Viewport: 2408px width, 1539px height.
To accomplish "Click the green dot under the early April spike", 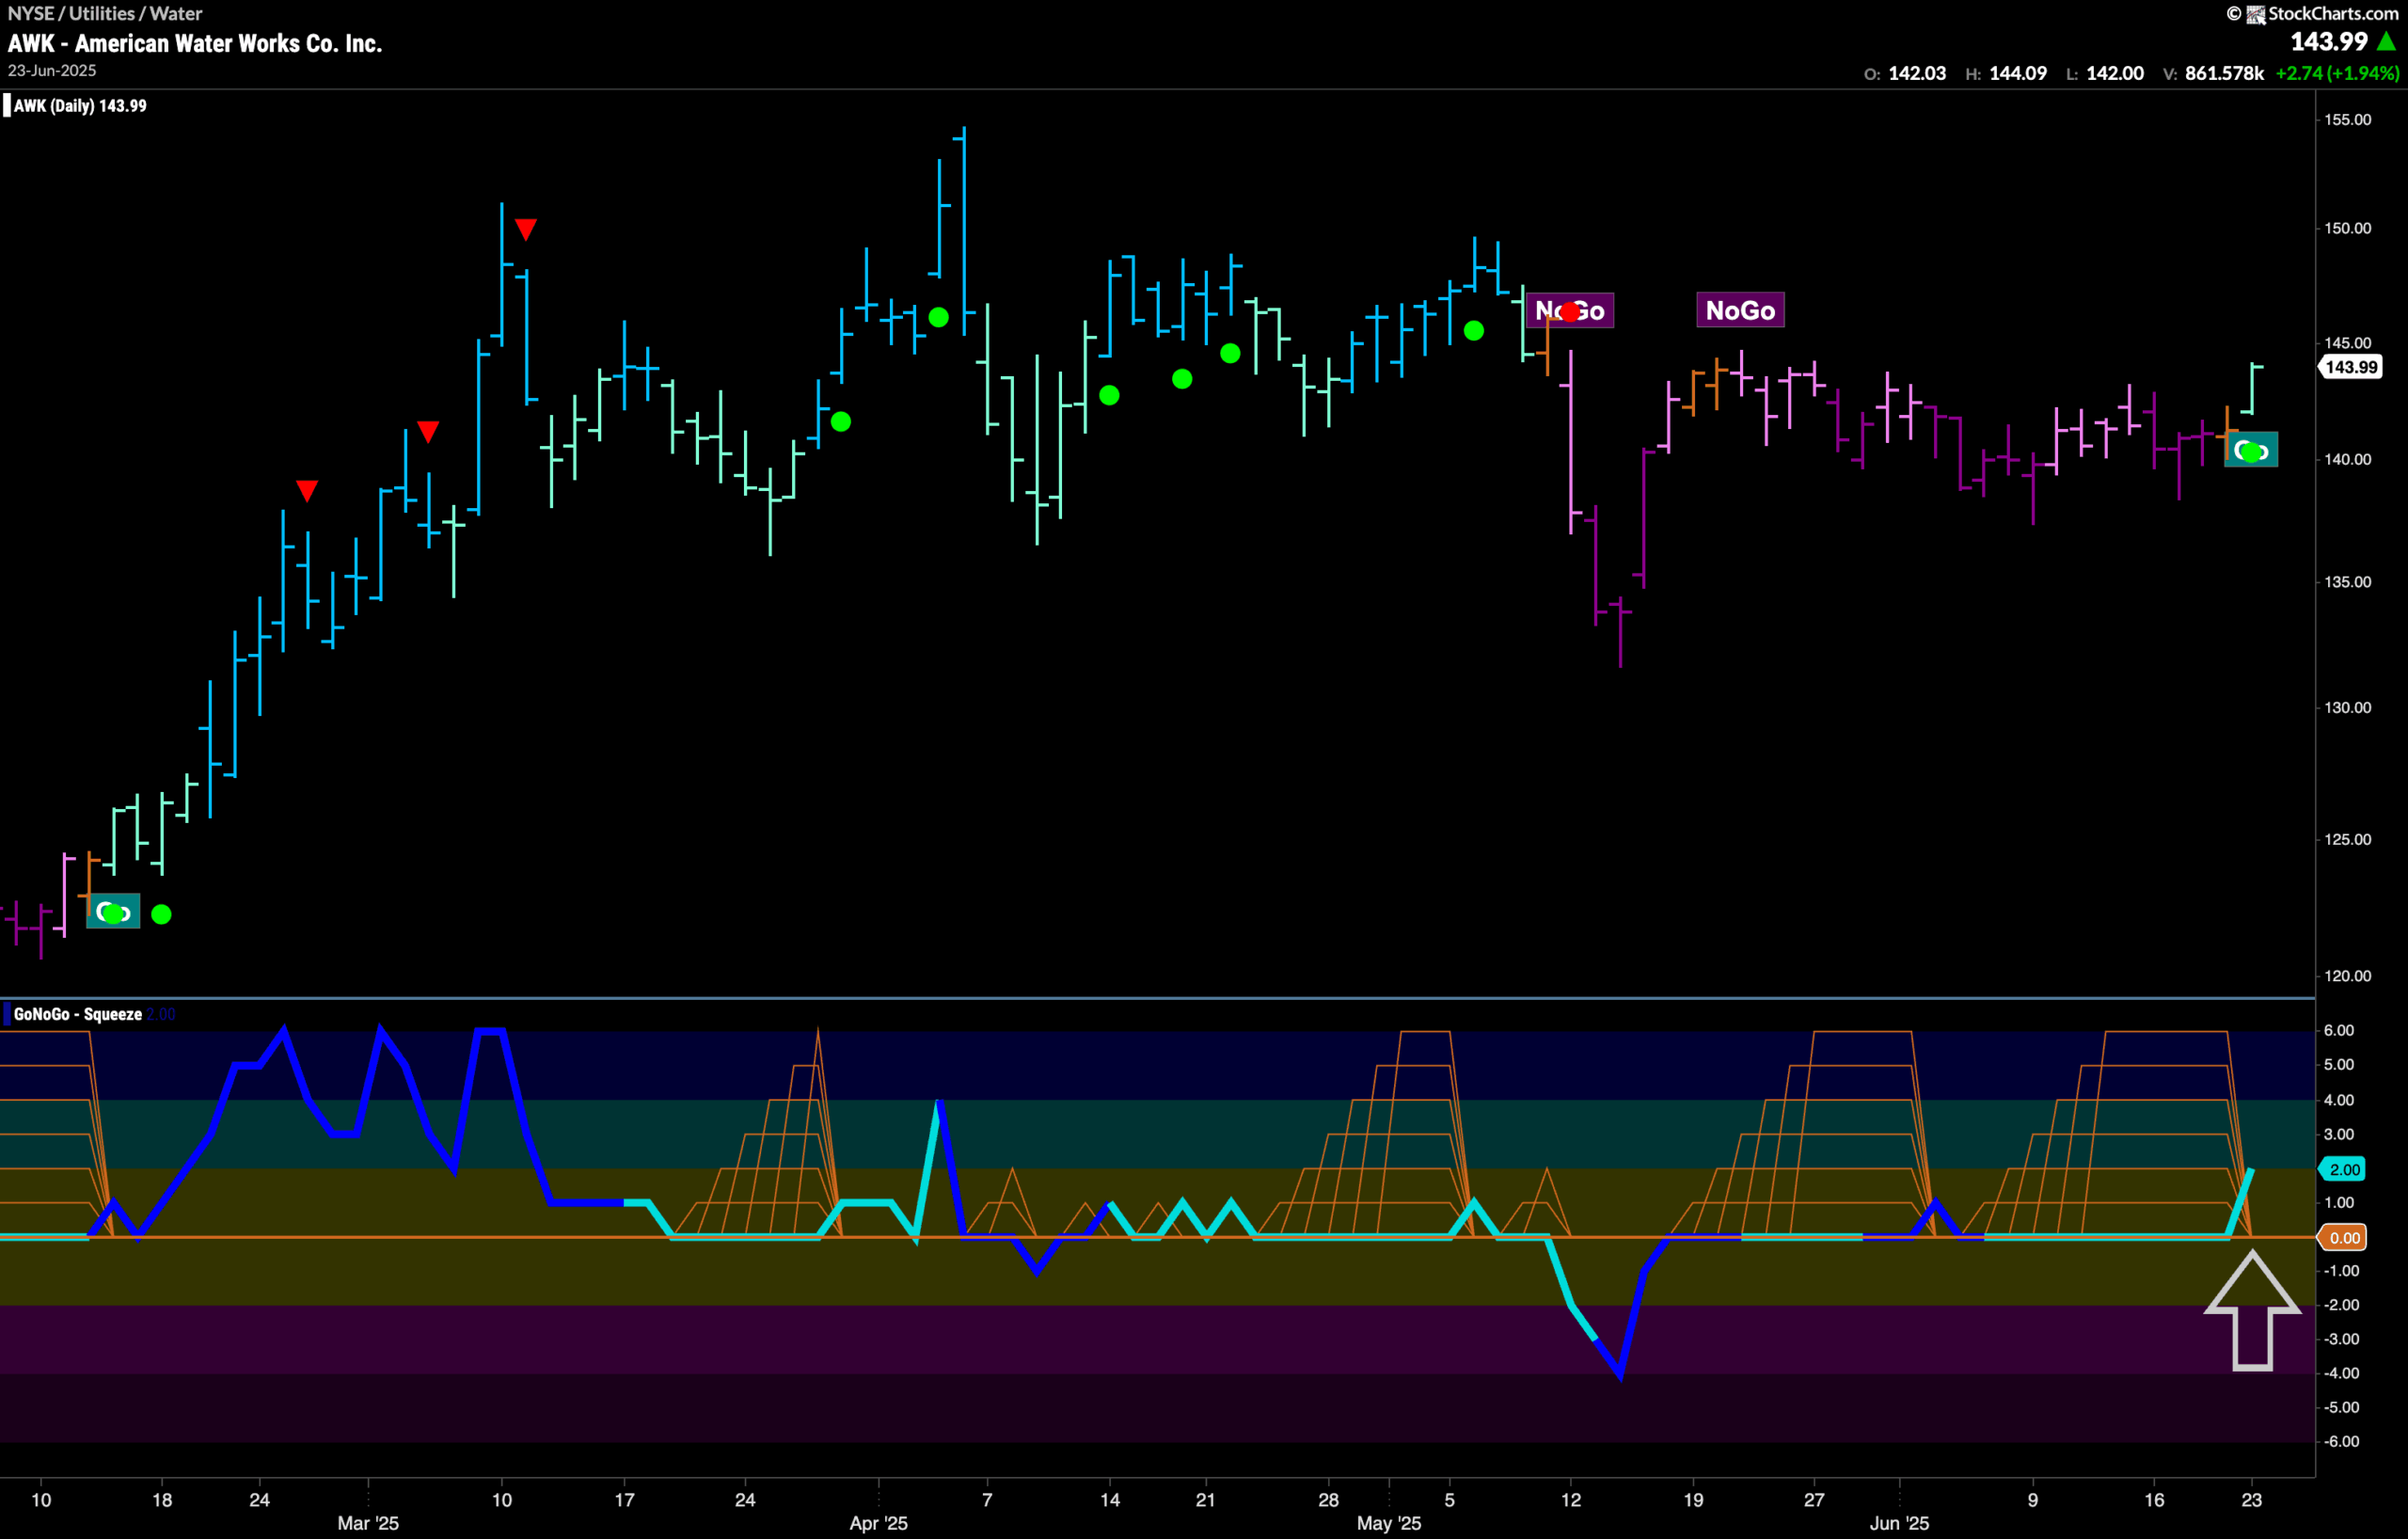I will (938, 317).
